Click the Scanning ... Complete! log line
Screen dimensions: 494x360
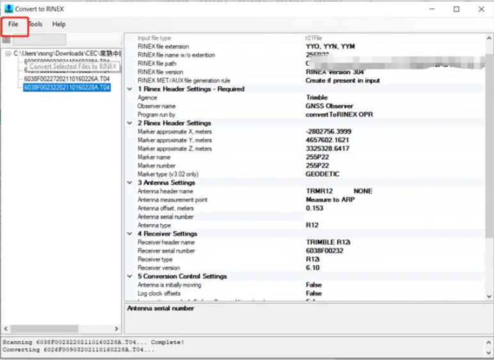(x=93, y=342)
